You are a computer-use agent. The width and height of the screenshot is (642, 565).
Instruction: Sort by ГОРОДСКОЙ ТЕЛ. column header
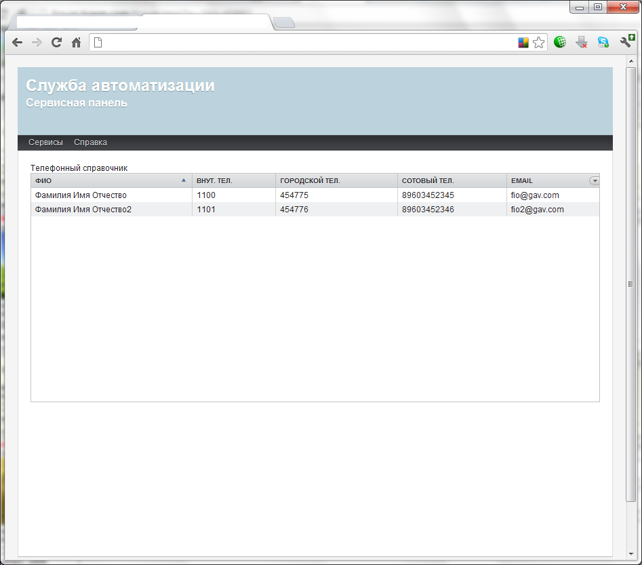click(336, 180)
